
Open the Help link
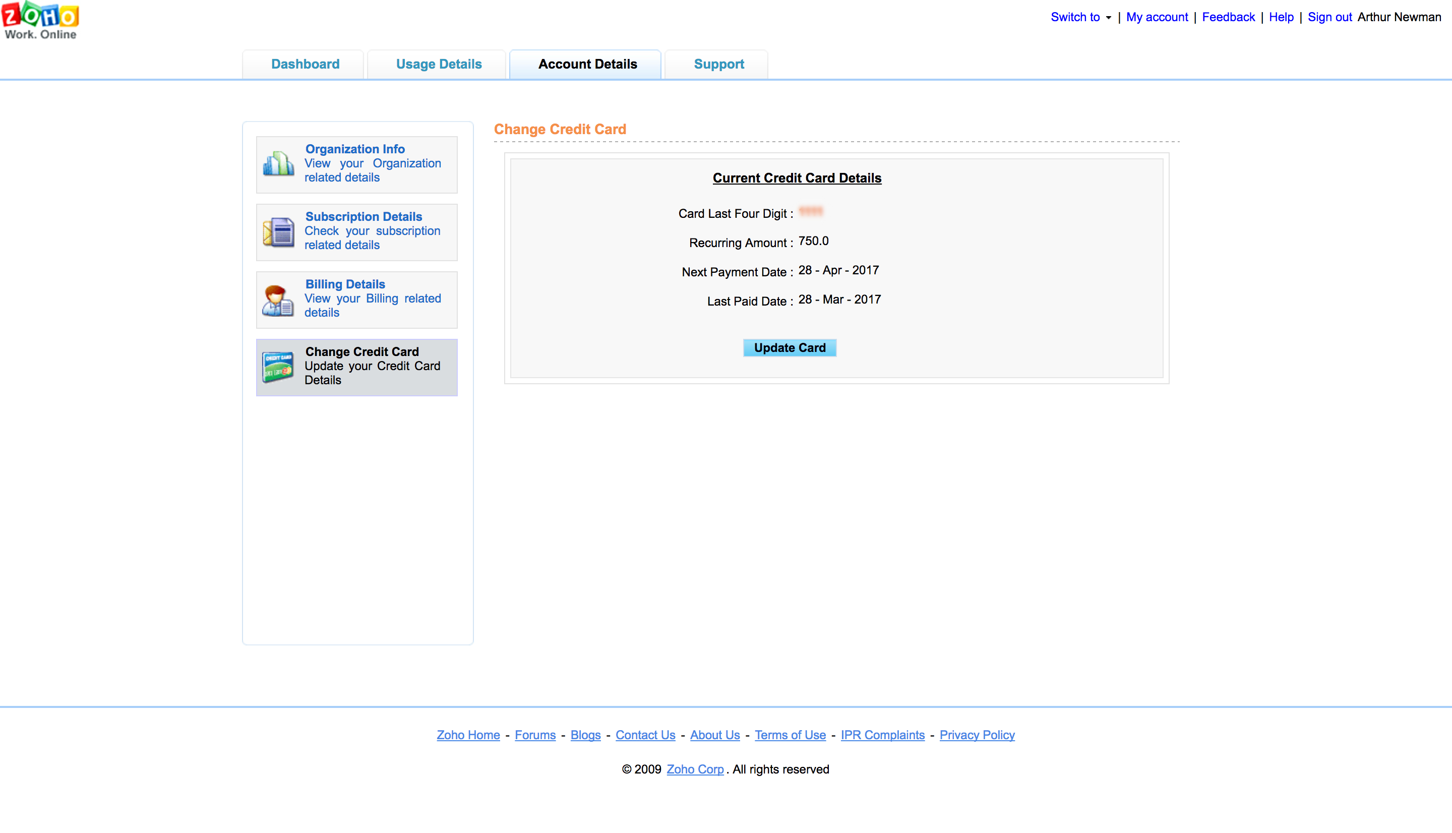point(1281,17)
